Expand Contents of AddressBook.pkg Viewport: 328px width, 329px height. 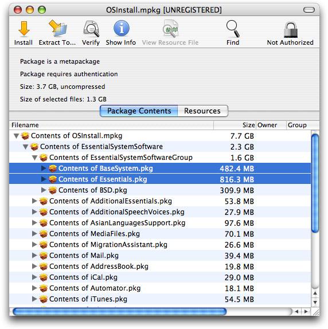point(34,267)
